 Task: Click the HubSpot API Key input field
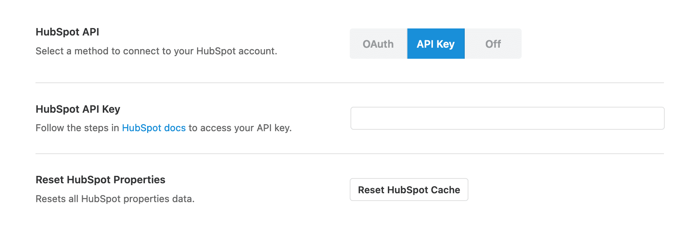point(507,118)
